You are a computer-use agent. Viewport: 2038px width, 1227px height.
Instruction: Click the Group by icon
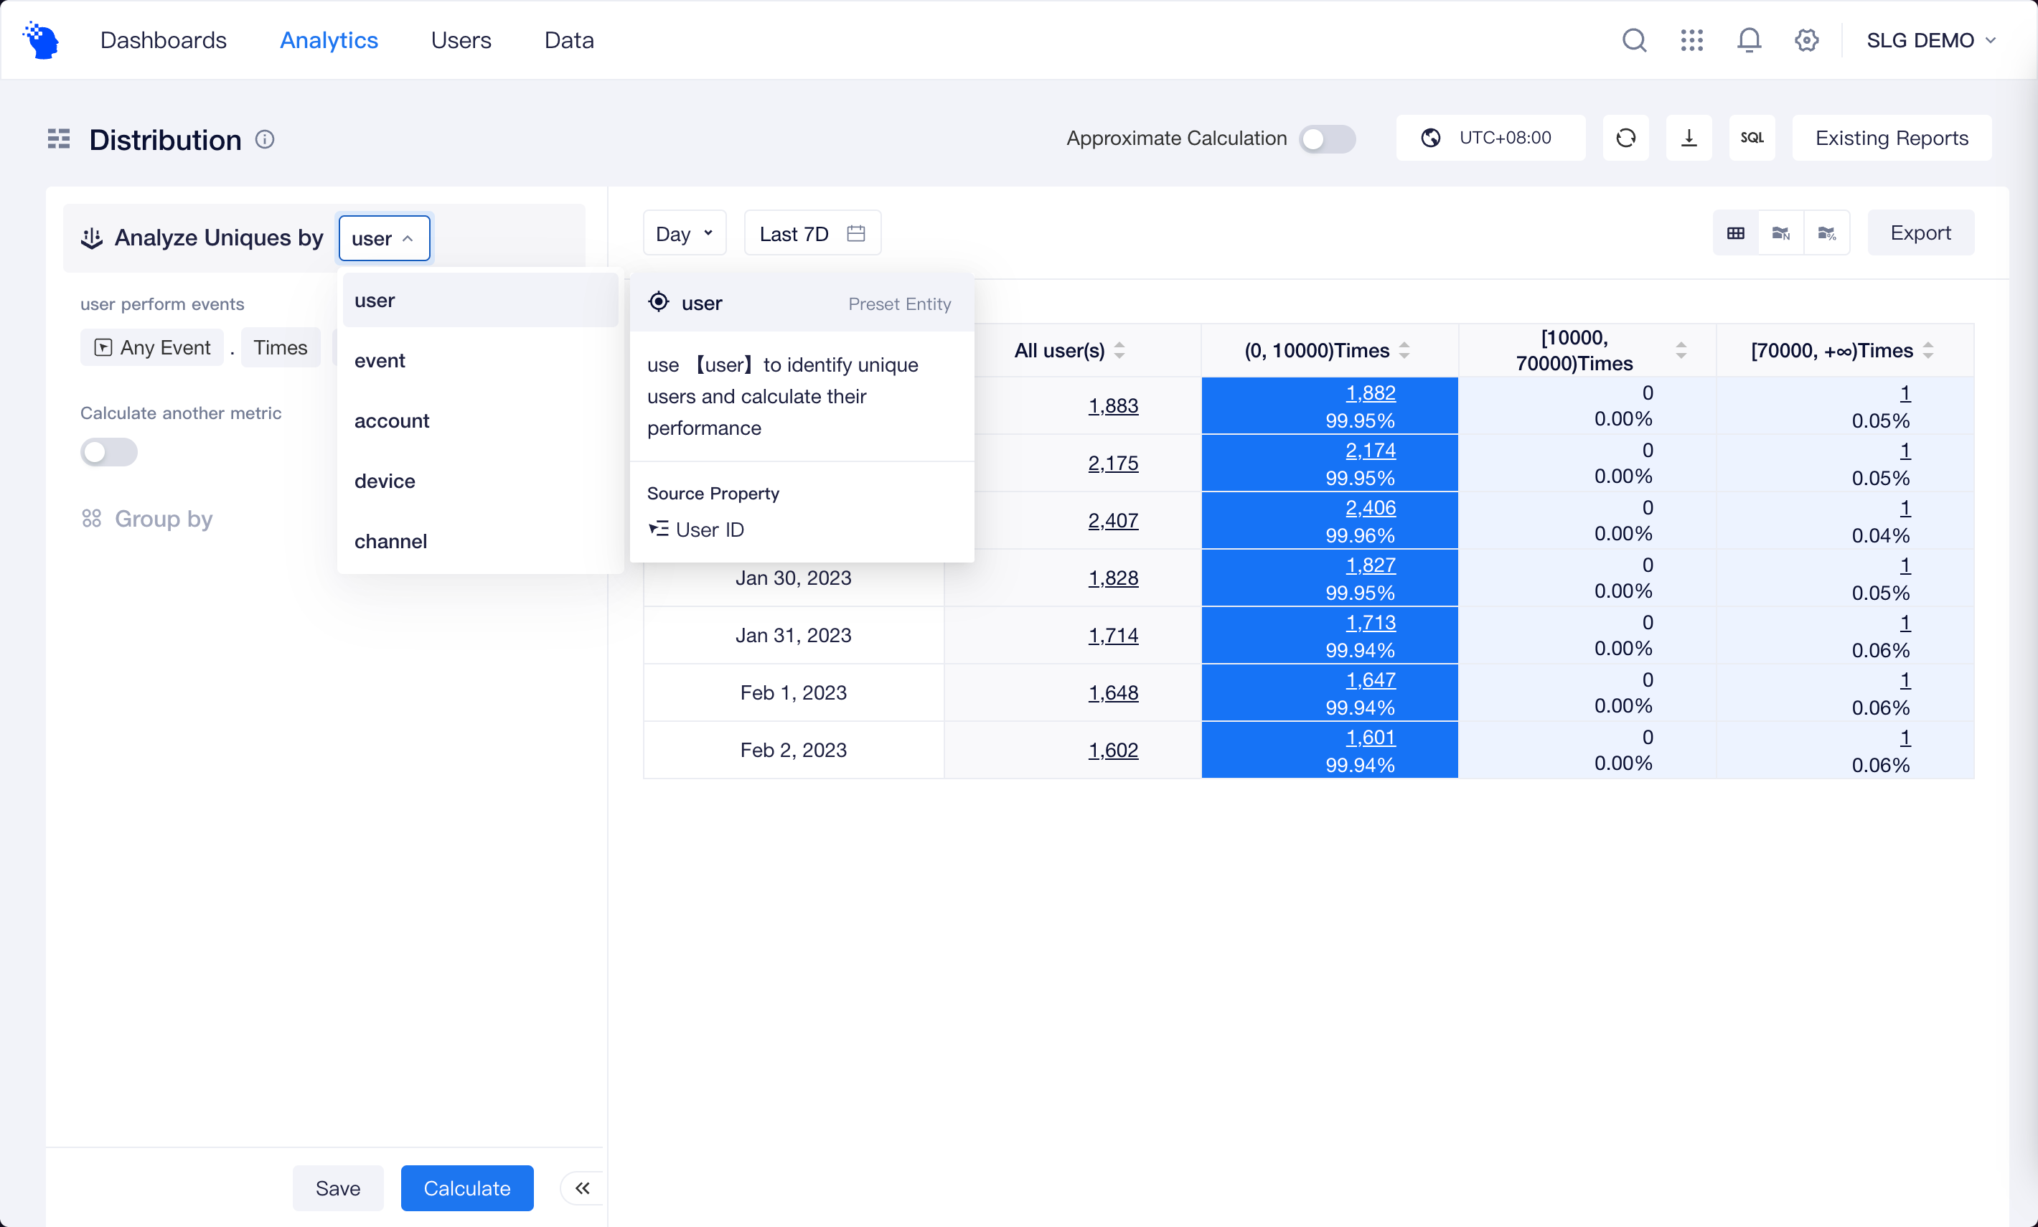pos(92,518)
